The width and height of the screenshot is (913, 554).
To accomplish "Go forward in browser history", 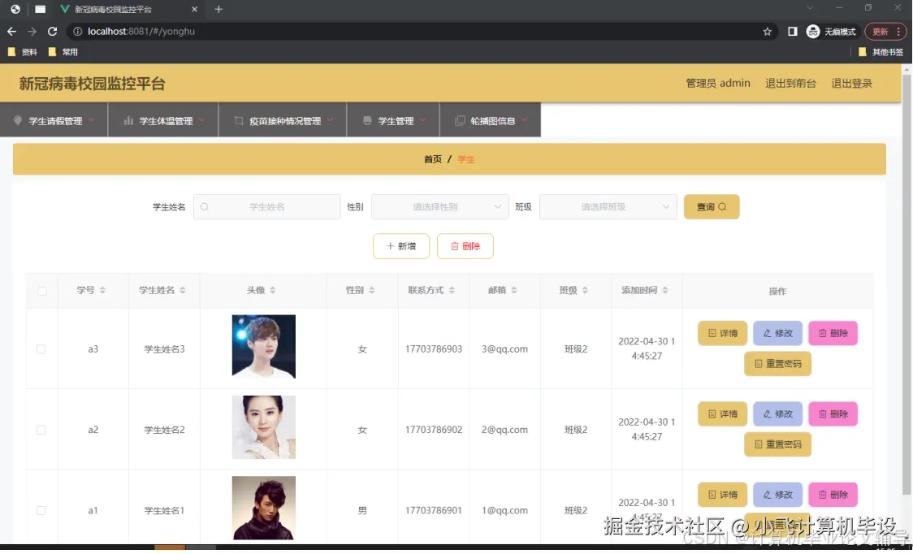I will [32, 32].
